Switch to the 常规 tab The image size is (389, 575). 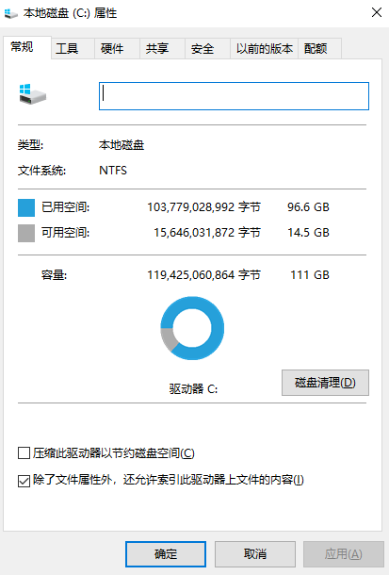pyautogui.click(x=26, y=47)
